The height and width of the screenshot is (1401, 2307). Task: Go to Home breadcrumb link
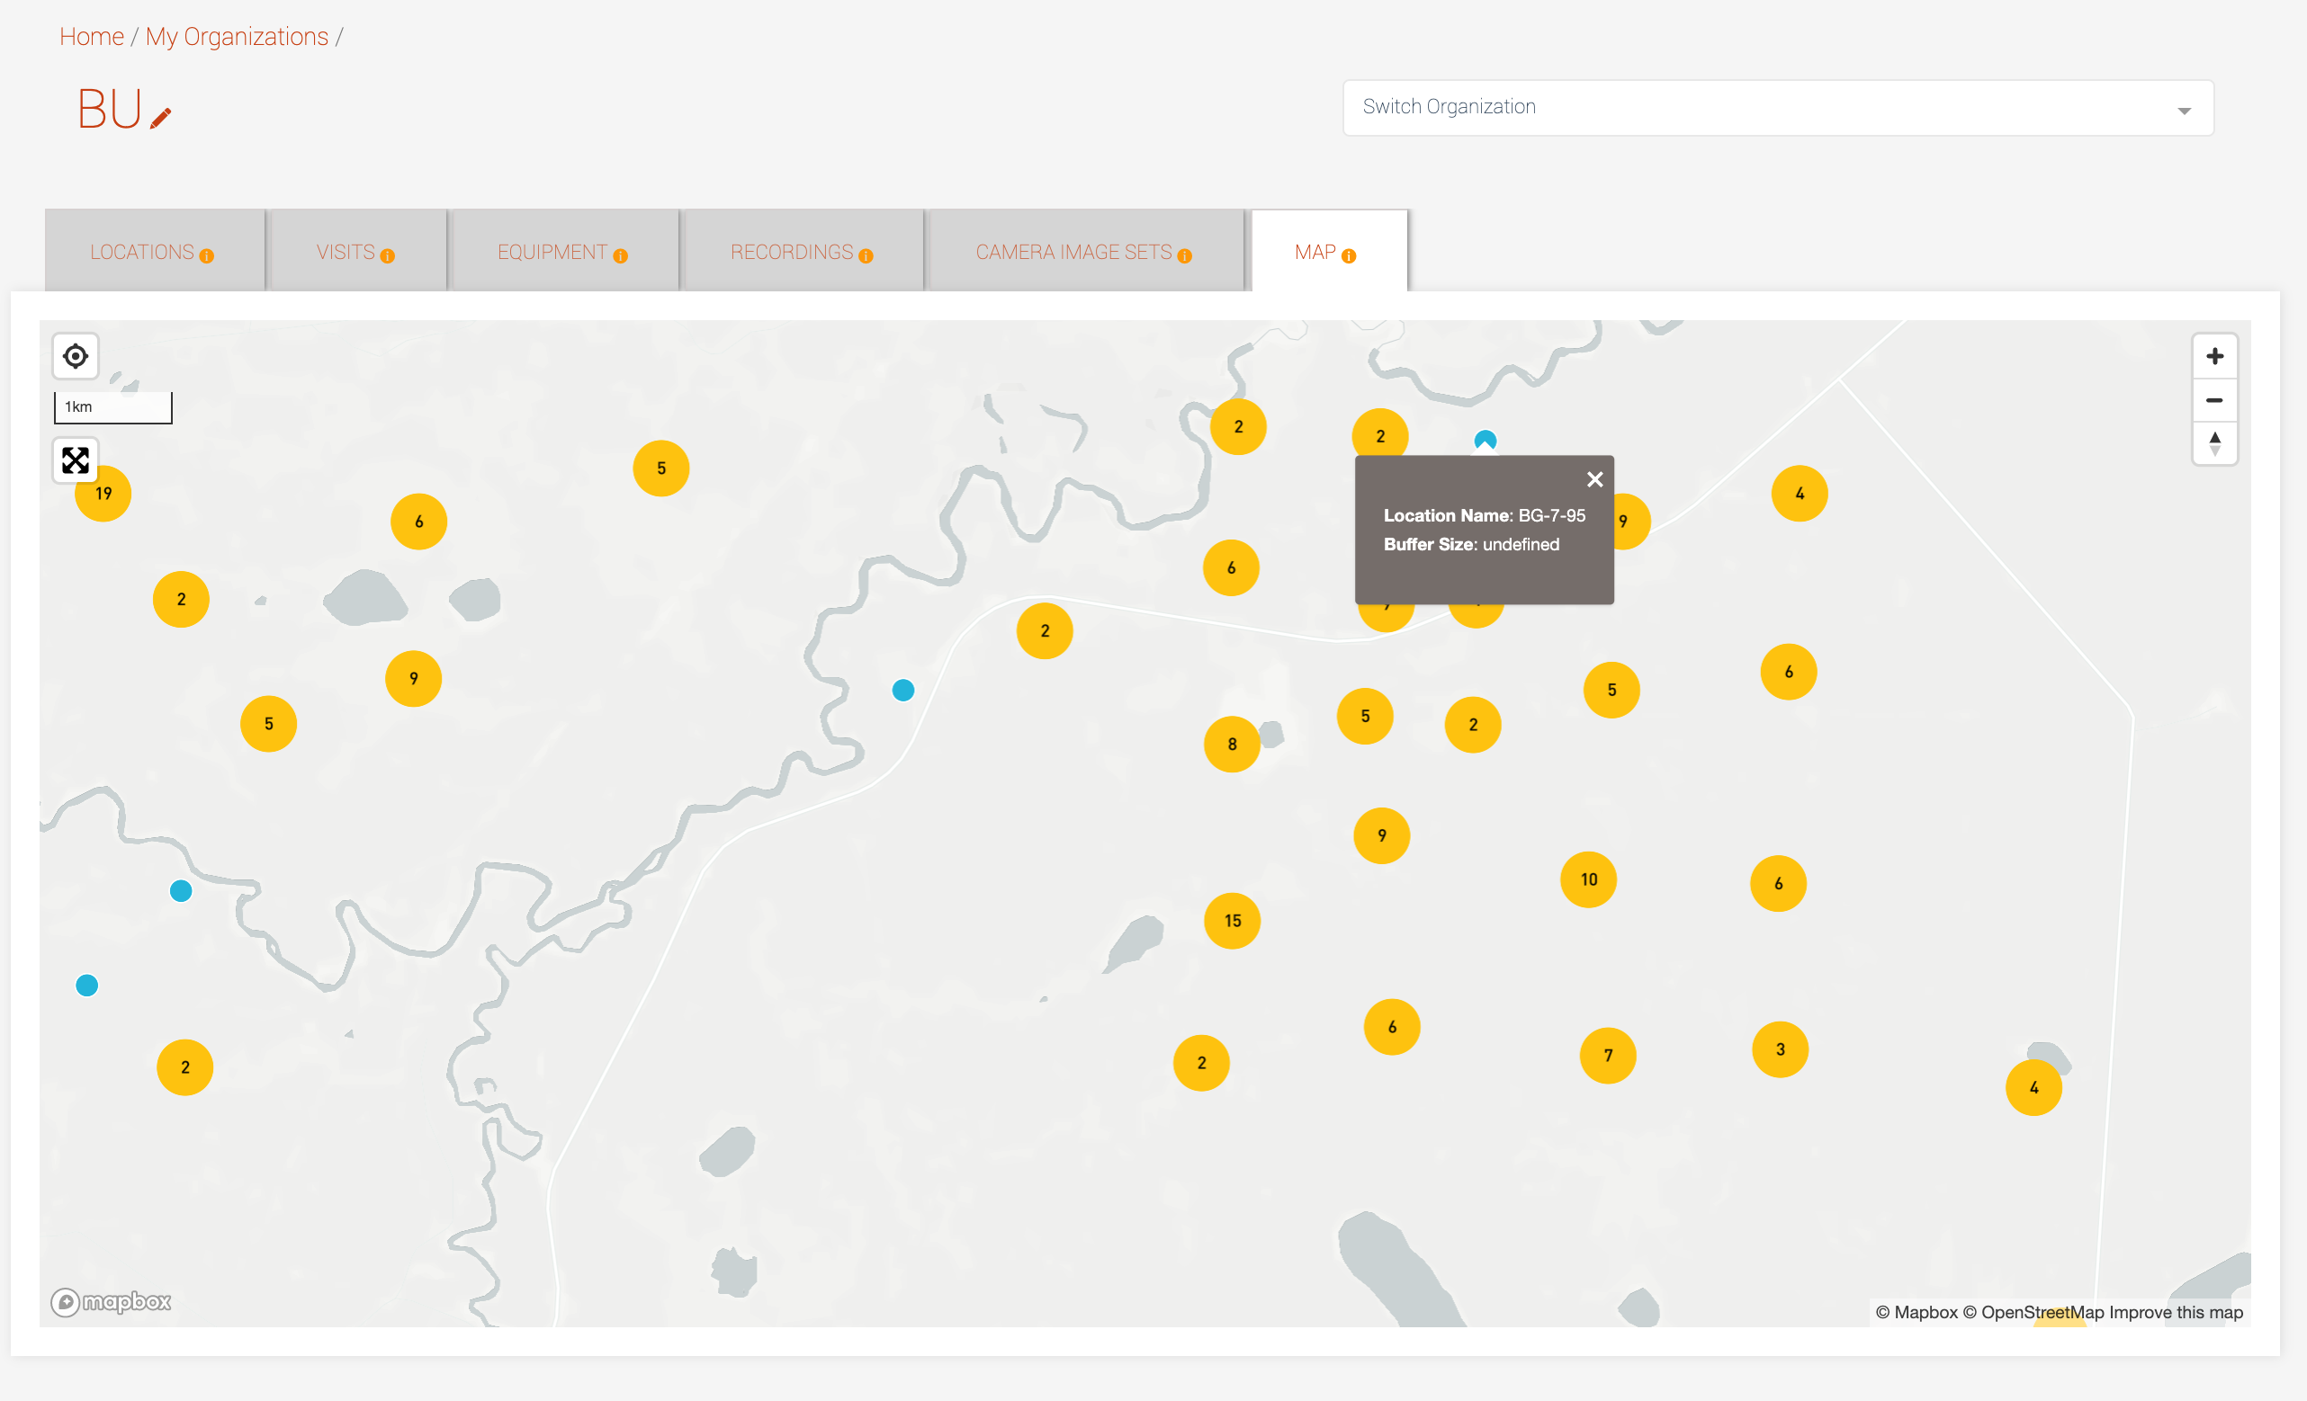92,37
